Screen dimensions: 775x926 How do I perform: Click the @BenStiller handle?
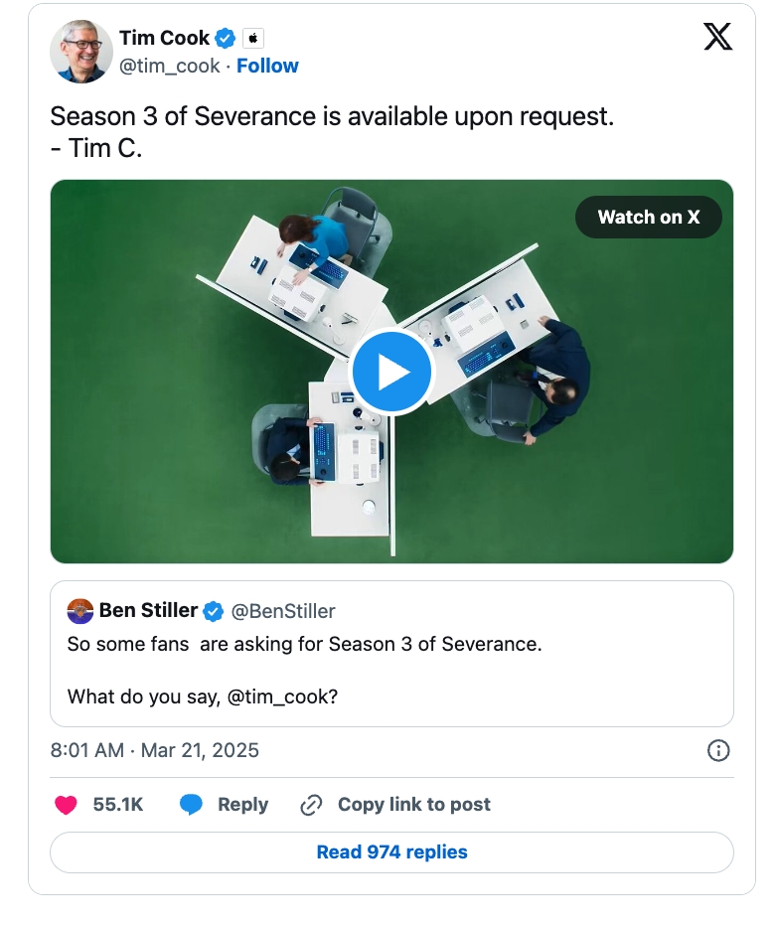[283, 611]
